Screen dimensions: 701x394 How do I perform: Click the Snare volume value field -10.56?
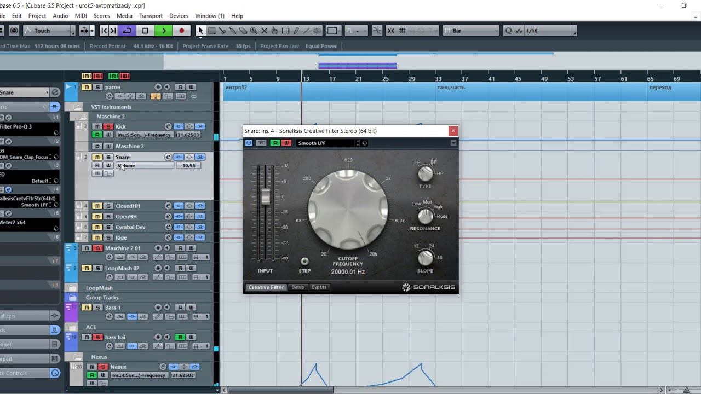click(188, 165)
